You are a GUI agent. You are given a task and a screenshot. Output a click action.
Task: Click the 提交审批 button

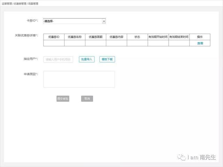(63, 99)
